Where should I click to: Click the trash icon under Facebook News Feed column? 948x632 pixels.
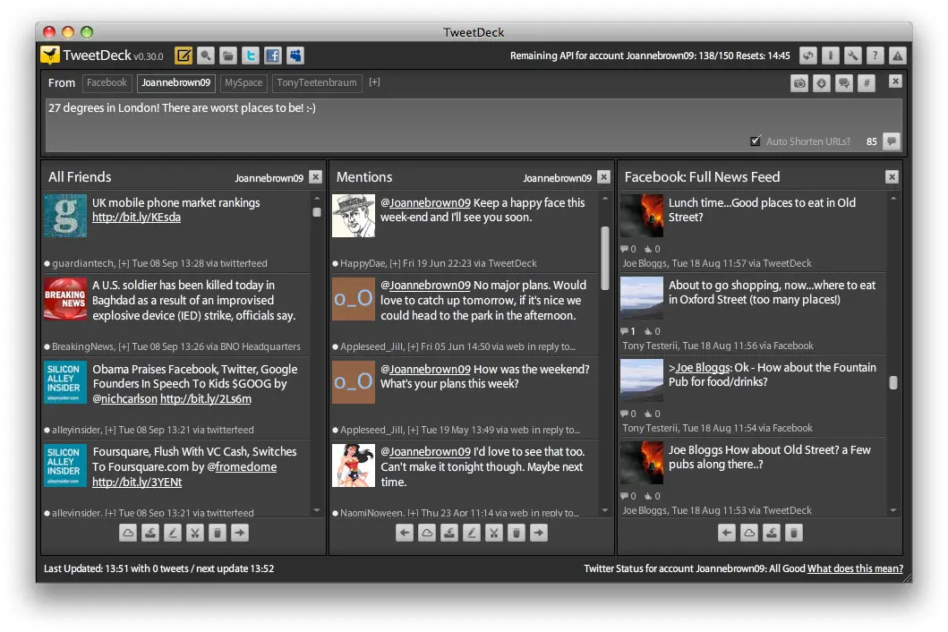(x=794, y=533)
